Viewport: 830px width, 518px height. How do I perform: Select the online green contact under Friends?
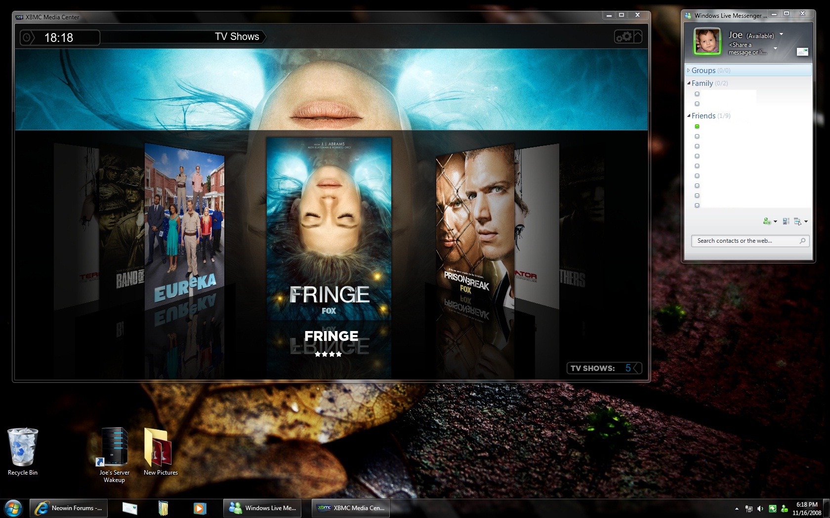[x=697, y=126]
